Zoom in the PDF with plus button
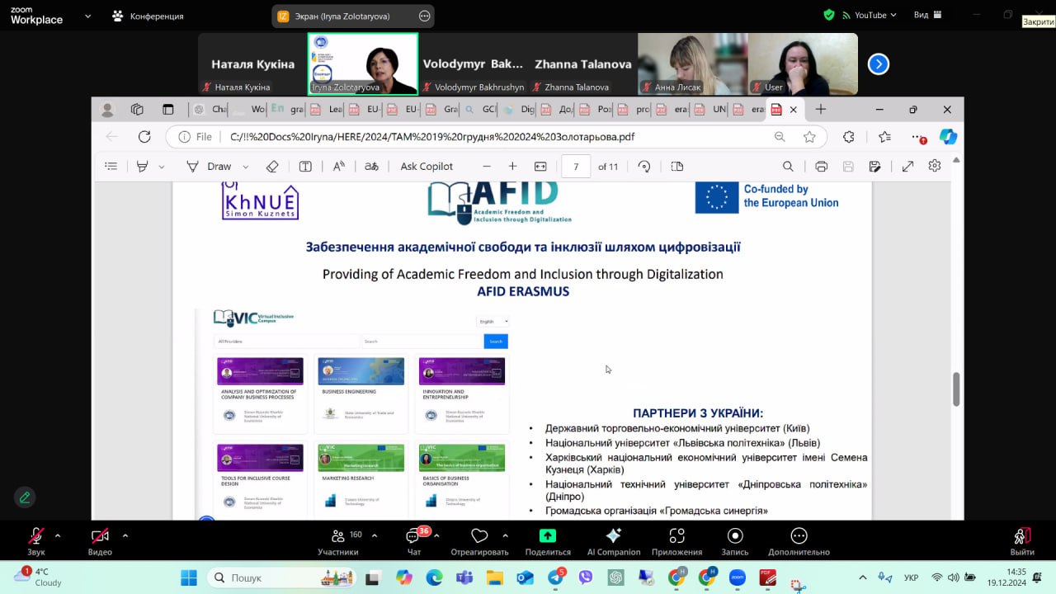Screen dimensions: 1056x594 pos(513,167)
